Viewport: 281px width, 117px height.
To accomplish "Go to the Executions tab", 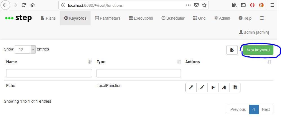I will click(x=141, y=18).
